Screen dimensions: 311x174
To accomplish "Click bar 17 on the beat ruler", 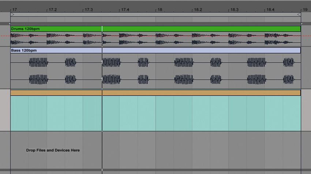I will (15, 9).
